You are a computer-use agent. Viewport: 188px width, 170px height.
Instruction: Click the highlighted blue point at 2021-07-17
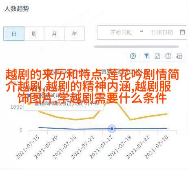click(x=112, y=129)
